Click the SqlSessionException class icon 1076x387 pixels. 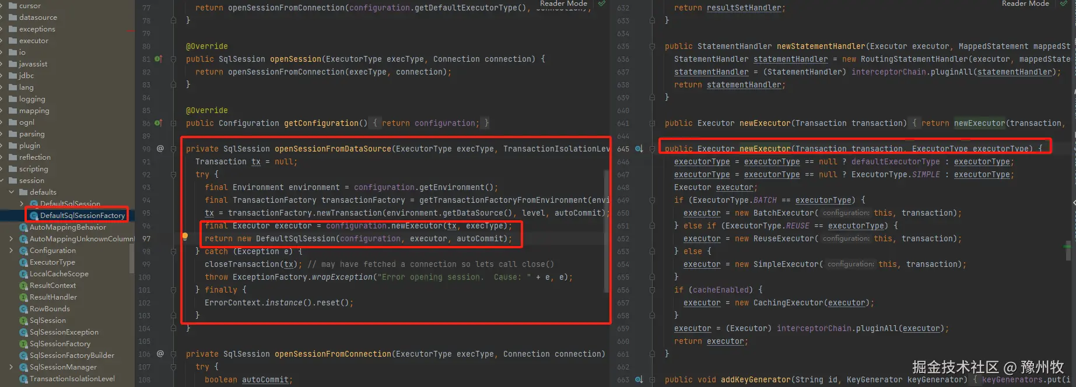24,332
